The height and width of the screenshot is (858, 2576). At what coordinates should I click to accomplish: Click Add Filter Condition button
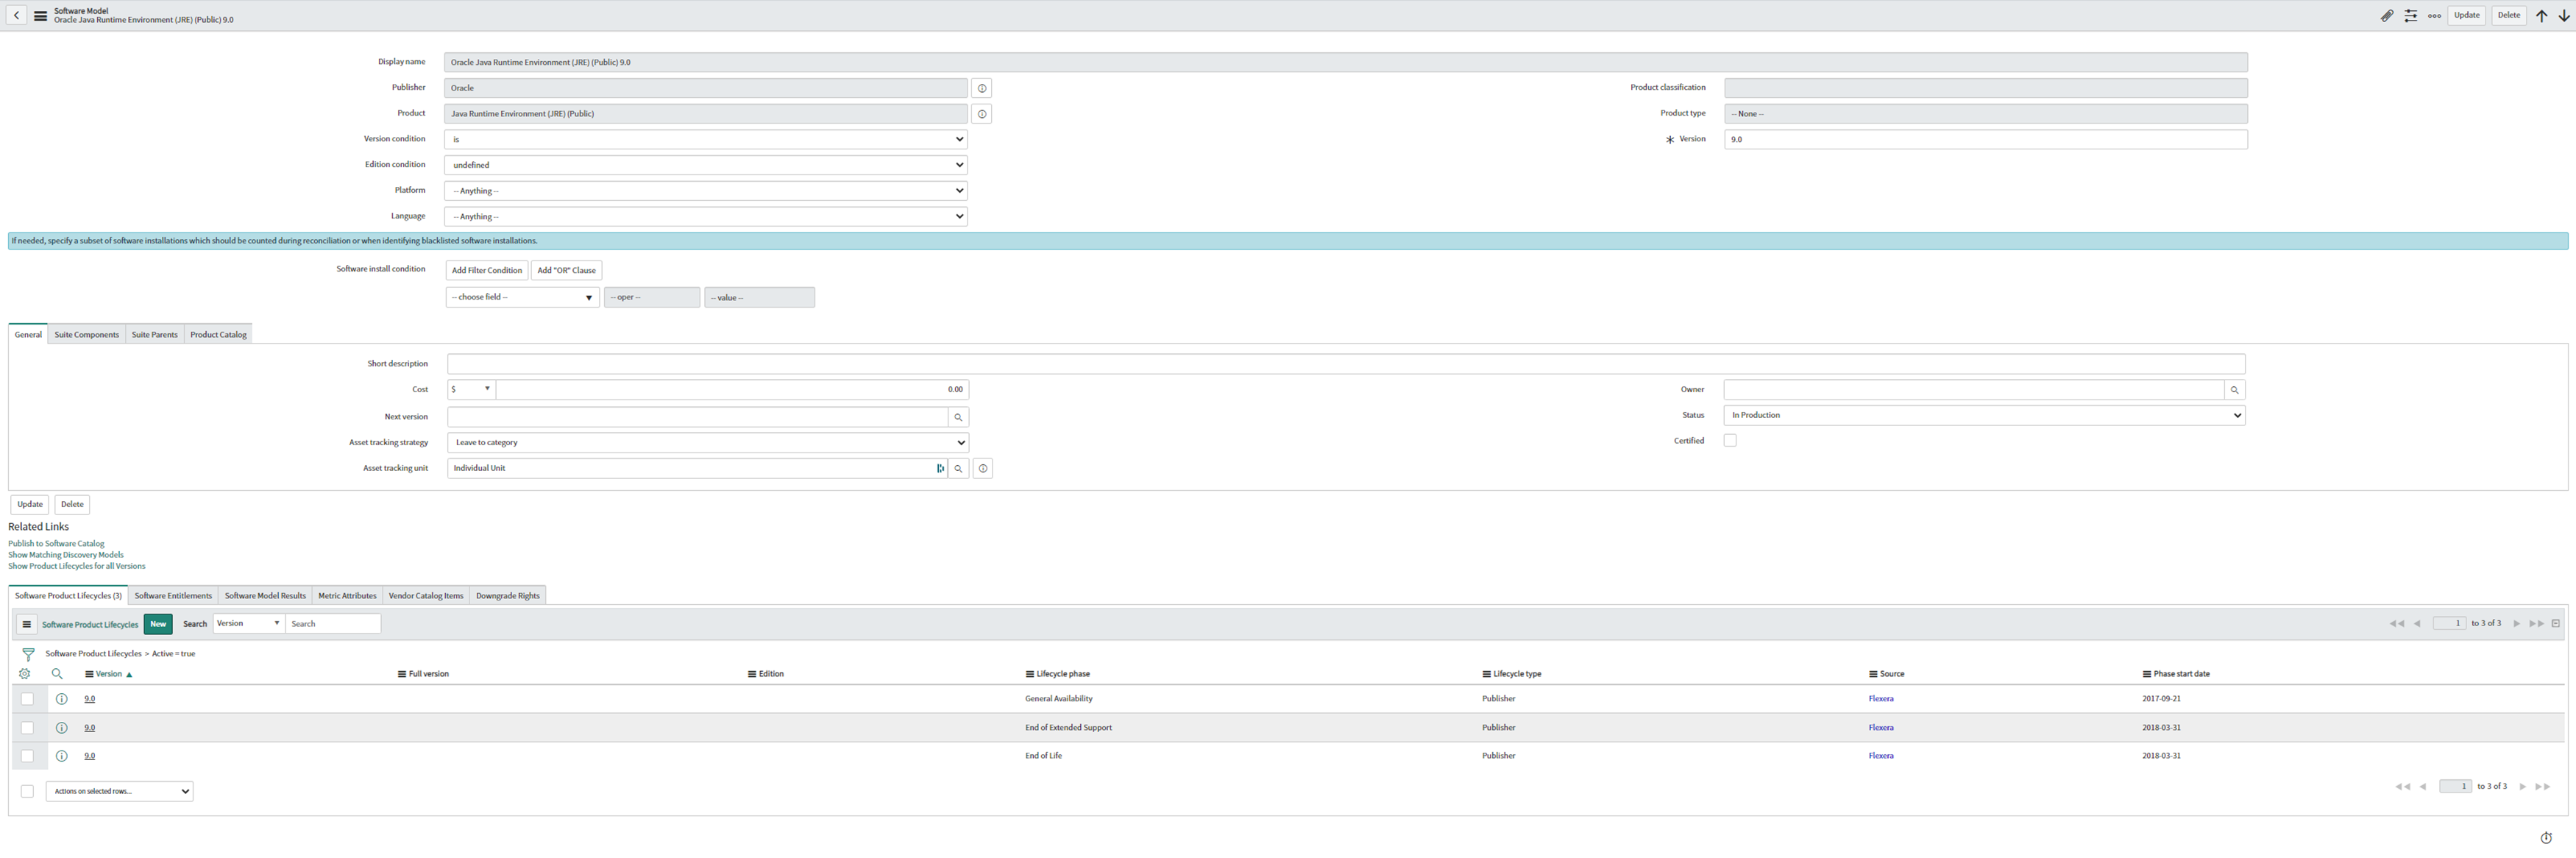[487, 270]
